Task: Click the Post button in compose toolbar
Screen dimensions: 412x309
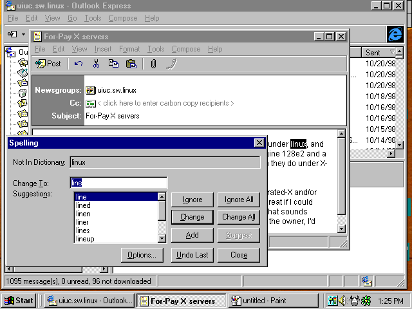Action: click(x=48, y=64)
